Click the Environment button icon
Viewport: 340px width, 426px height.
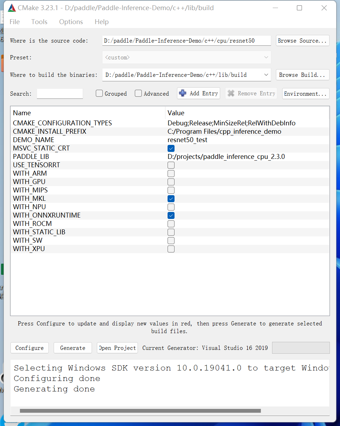(x=306, y=93)
